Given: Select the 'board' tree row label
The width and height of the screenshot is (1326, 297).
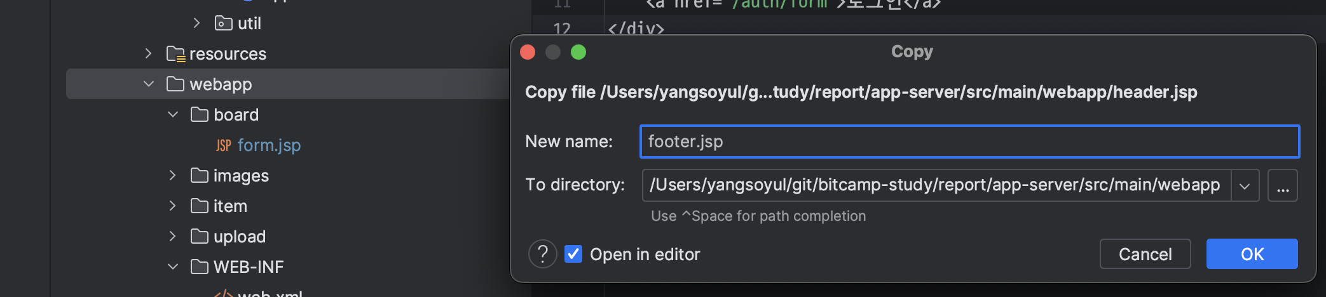Looking at the screenshot, I should click(236, 115).
